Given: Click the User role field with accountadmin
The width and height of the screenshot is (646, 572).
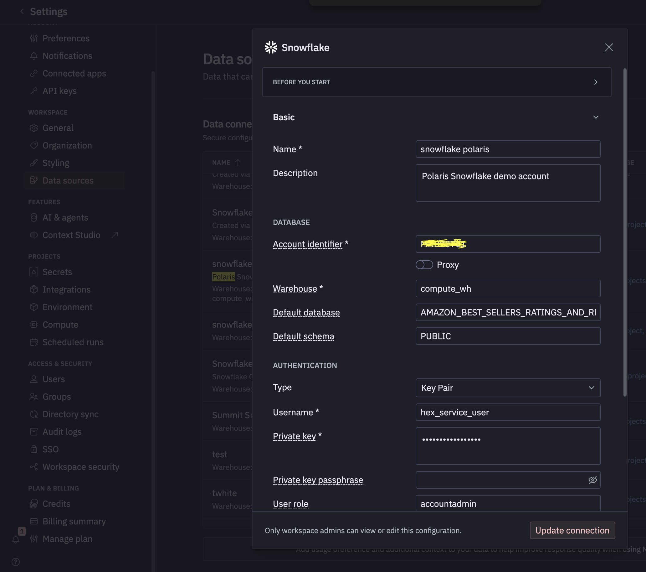Looking at the screenshot, I should pyautogui.click(x=508, y=503).
